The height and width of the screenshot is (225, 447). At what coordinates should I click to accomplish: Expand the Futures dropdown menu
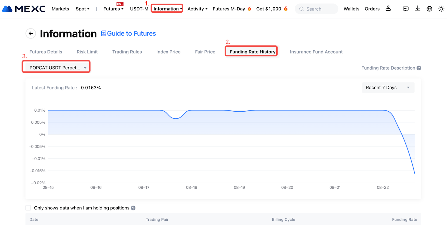[113, 9]
